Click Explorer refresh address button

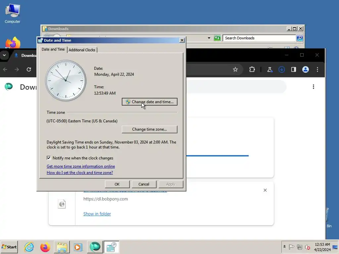(x=217, y=38)
